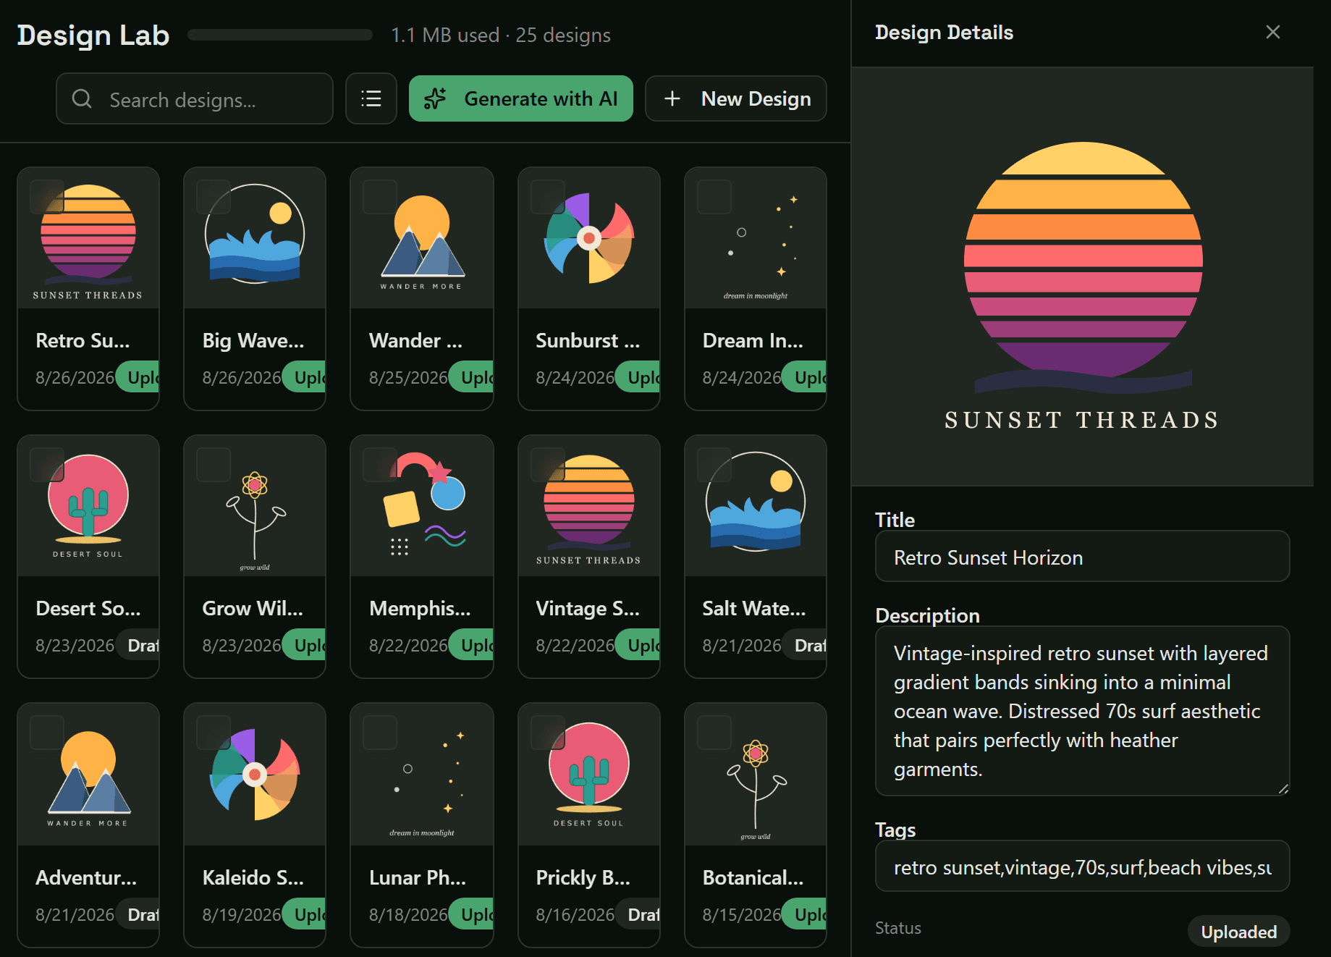This screenshot has width=1331, height=957.
Task: Open the Adventur... mountain thumbnail
Action: [x=88, y=775]
